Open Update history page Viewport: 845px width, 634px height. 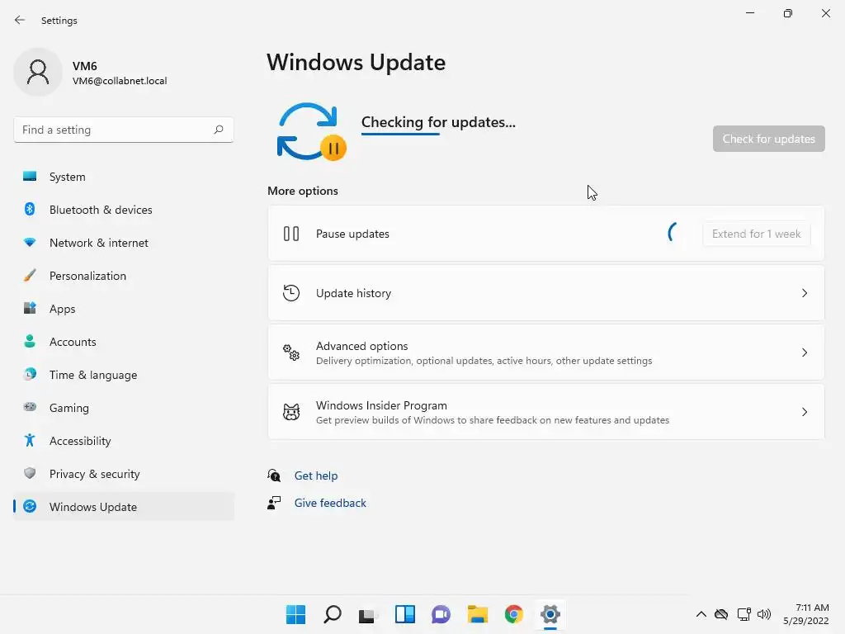click(546, 293)
